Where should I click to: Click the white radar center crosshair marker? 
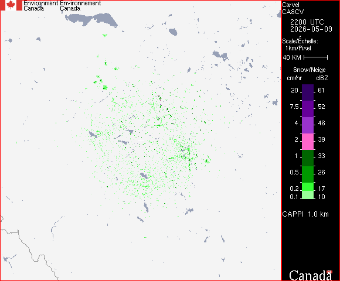[141, 140]
